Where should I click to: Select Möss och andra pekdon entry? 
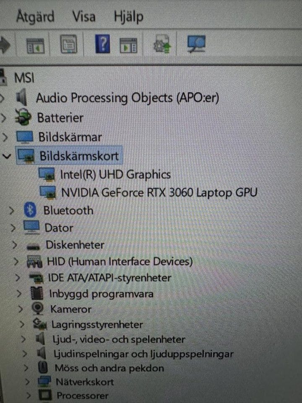click(x=109, y=368)
